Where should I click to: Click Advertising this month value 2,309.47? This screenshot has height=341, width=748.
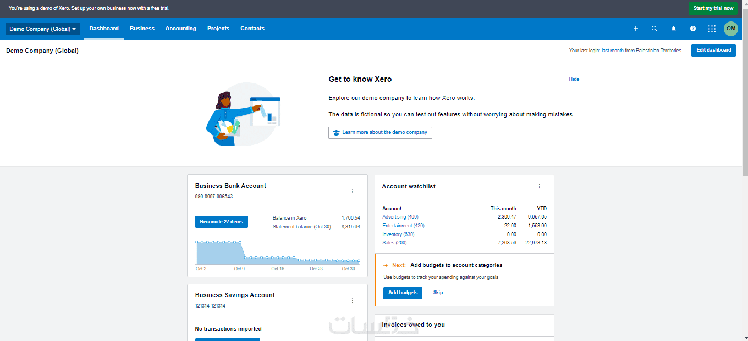pos(507,217)
